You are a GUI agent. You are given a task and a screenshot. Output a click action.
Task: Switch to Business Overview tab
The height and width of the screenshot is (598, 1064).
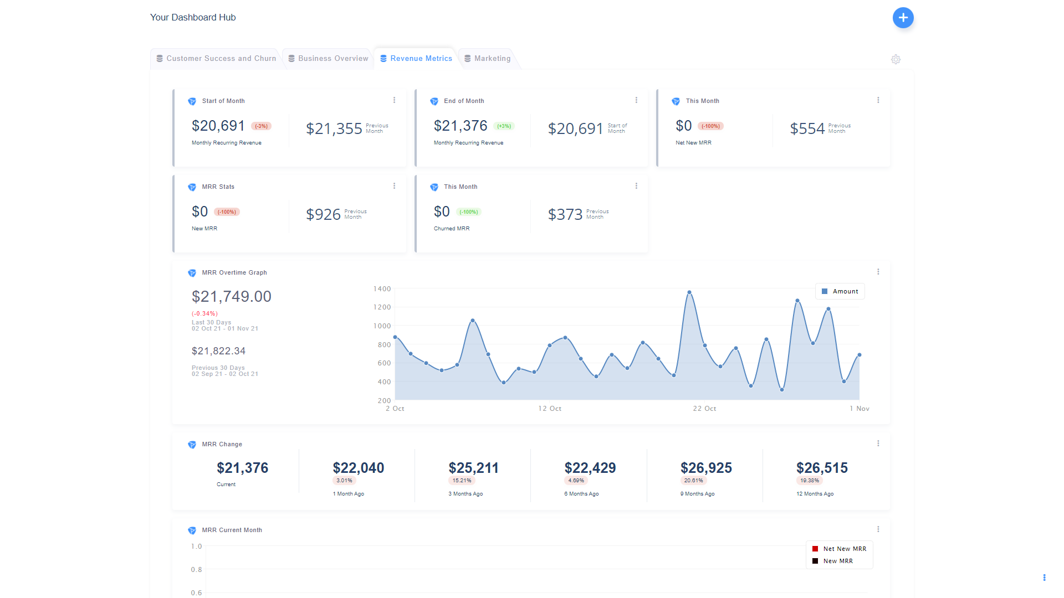(328, 59)
